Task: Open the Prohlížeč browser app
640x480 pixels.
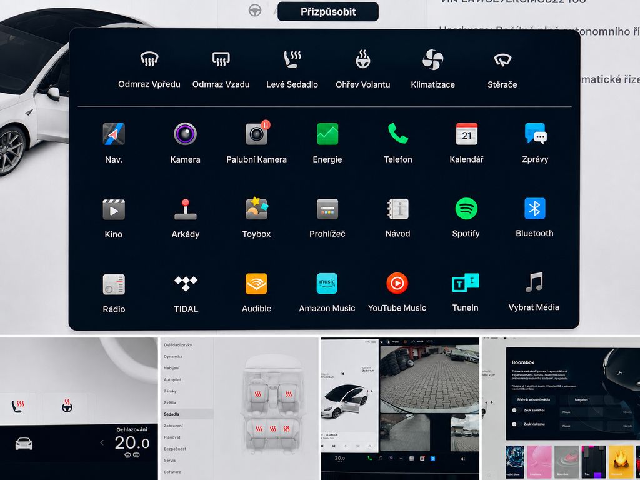Action: [327, 218]
